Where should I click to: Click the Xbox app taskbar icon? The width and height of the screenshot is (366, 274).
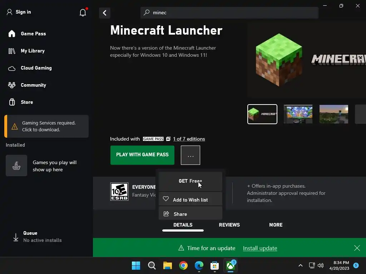click(x=231, y=265)
